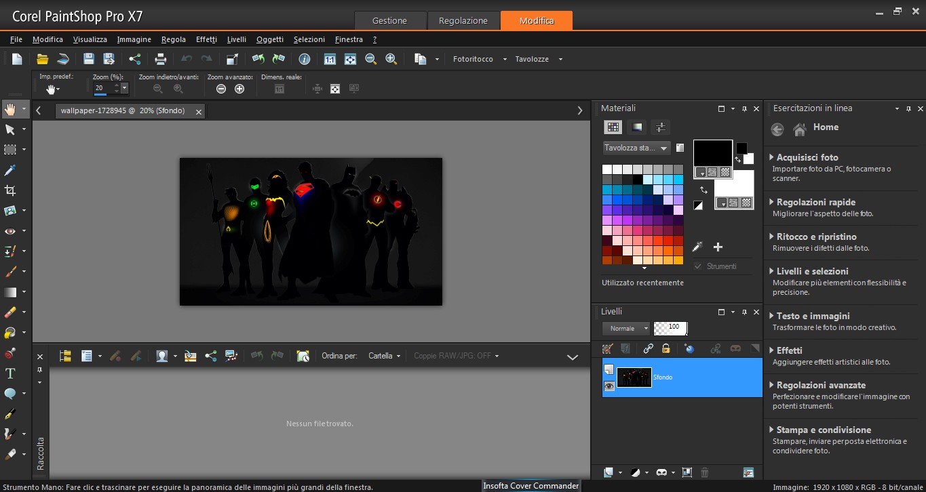Swap foreground and background materials arrow
Viewport: 926px width, 492px height.
click(703, 190)
